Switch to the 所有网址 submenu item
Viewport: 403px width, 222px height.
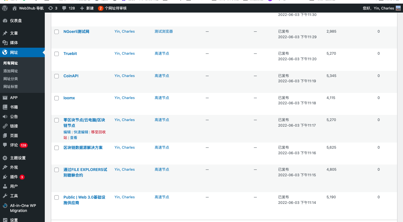pyautogui.click(x=11, y=63)
